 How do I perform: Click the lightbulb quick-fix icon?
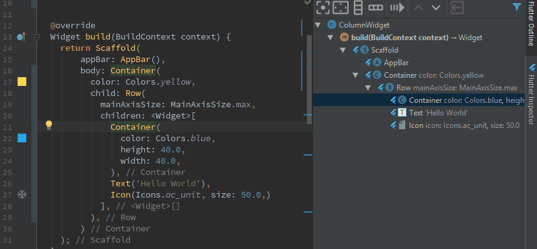click(x=49, y=125)
